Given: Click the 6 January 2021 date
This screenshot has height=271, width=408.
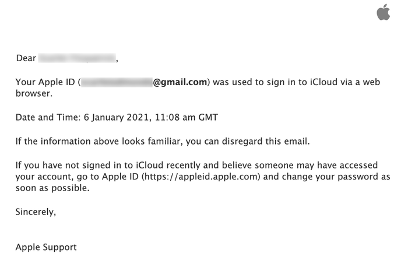Looking at the screenshot, I should point(117,117).
